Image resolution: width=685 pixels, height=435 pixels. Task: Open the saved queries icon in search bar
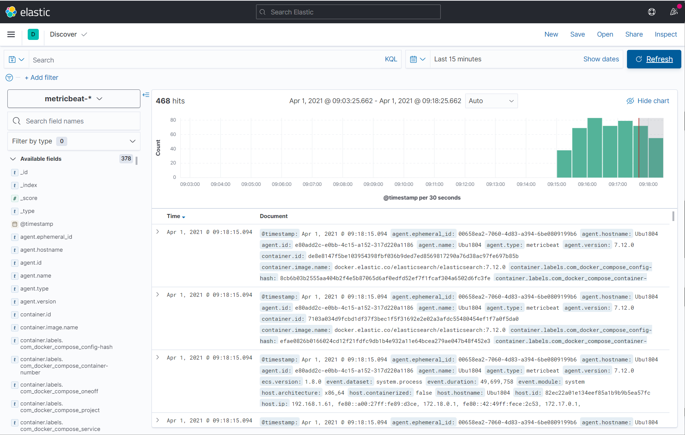(x=16, y=59)
